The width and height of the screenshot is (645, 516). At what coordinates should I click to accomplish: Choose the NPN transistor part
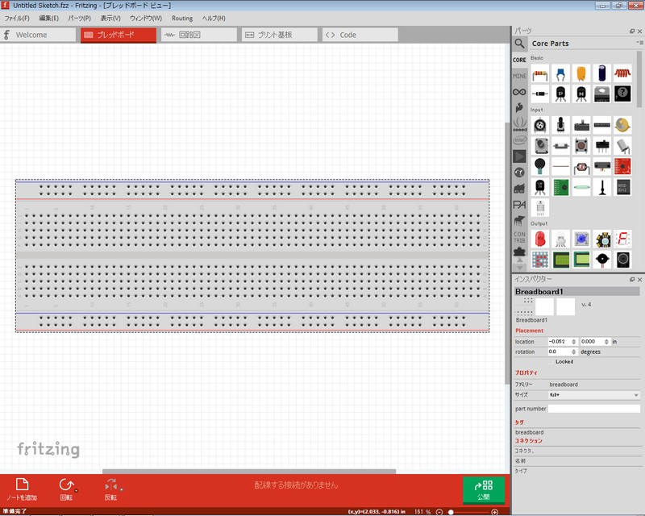(x=580, y=94)
